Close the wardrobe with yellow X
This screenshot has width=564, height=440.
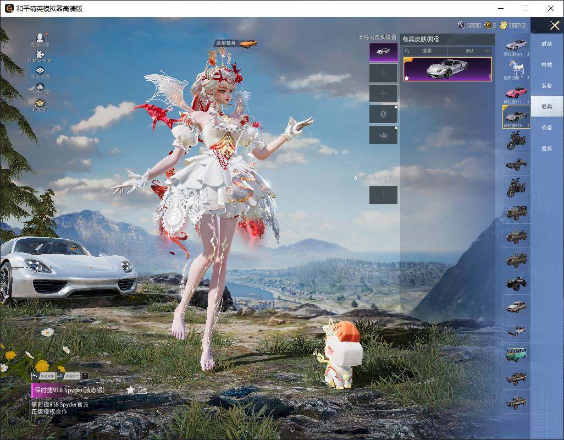(x=554, y=25)
